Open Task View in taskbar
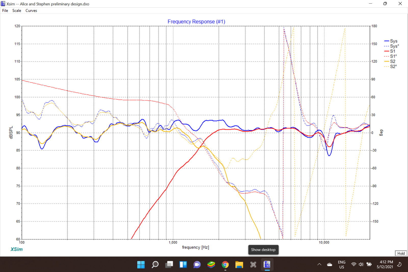Viewport: 408px width, 272px height. click(x=169, y=265)
